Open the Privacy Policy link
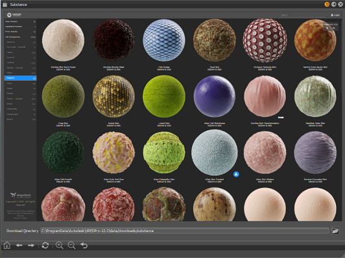 pyautogui.click(x=21, y=218)
